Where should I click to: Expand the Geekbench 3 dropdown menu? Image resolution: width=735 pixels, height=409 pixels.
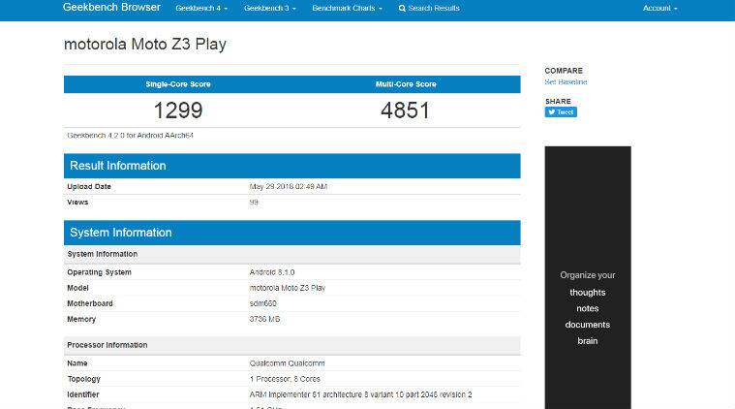[x=270, y=8]
